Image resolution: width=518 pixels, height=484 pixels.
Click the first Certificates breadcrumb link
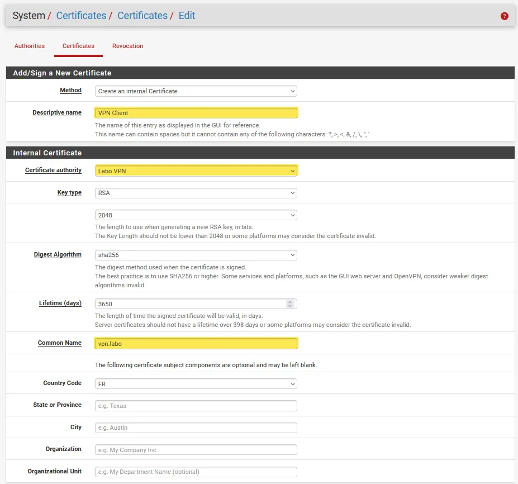81,16
